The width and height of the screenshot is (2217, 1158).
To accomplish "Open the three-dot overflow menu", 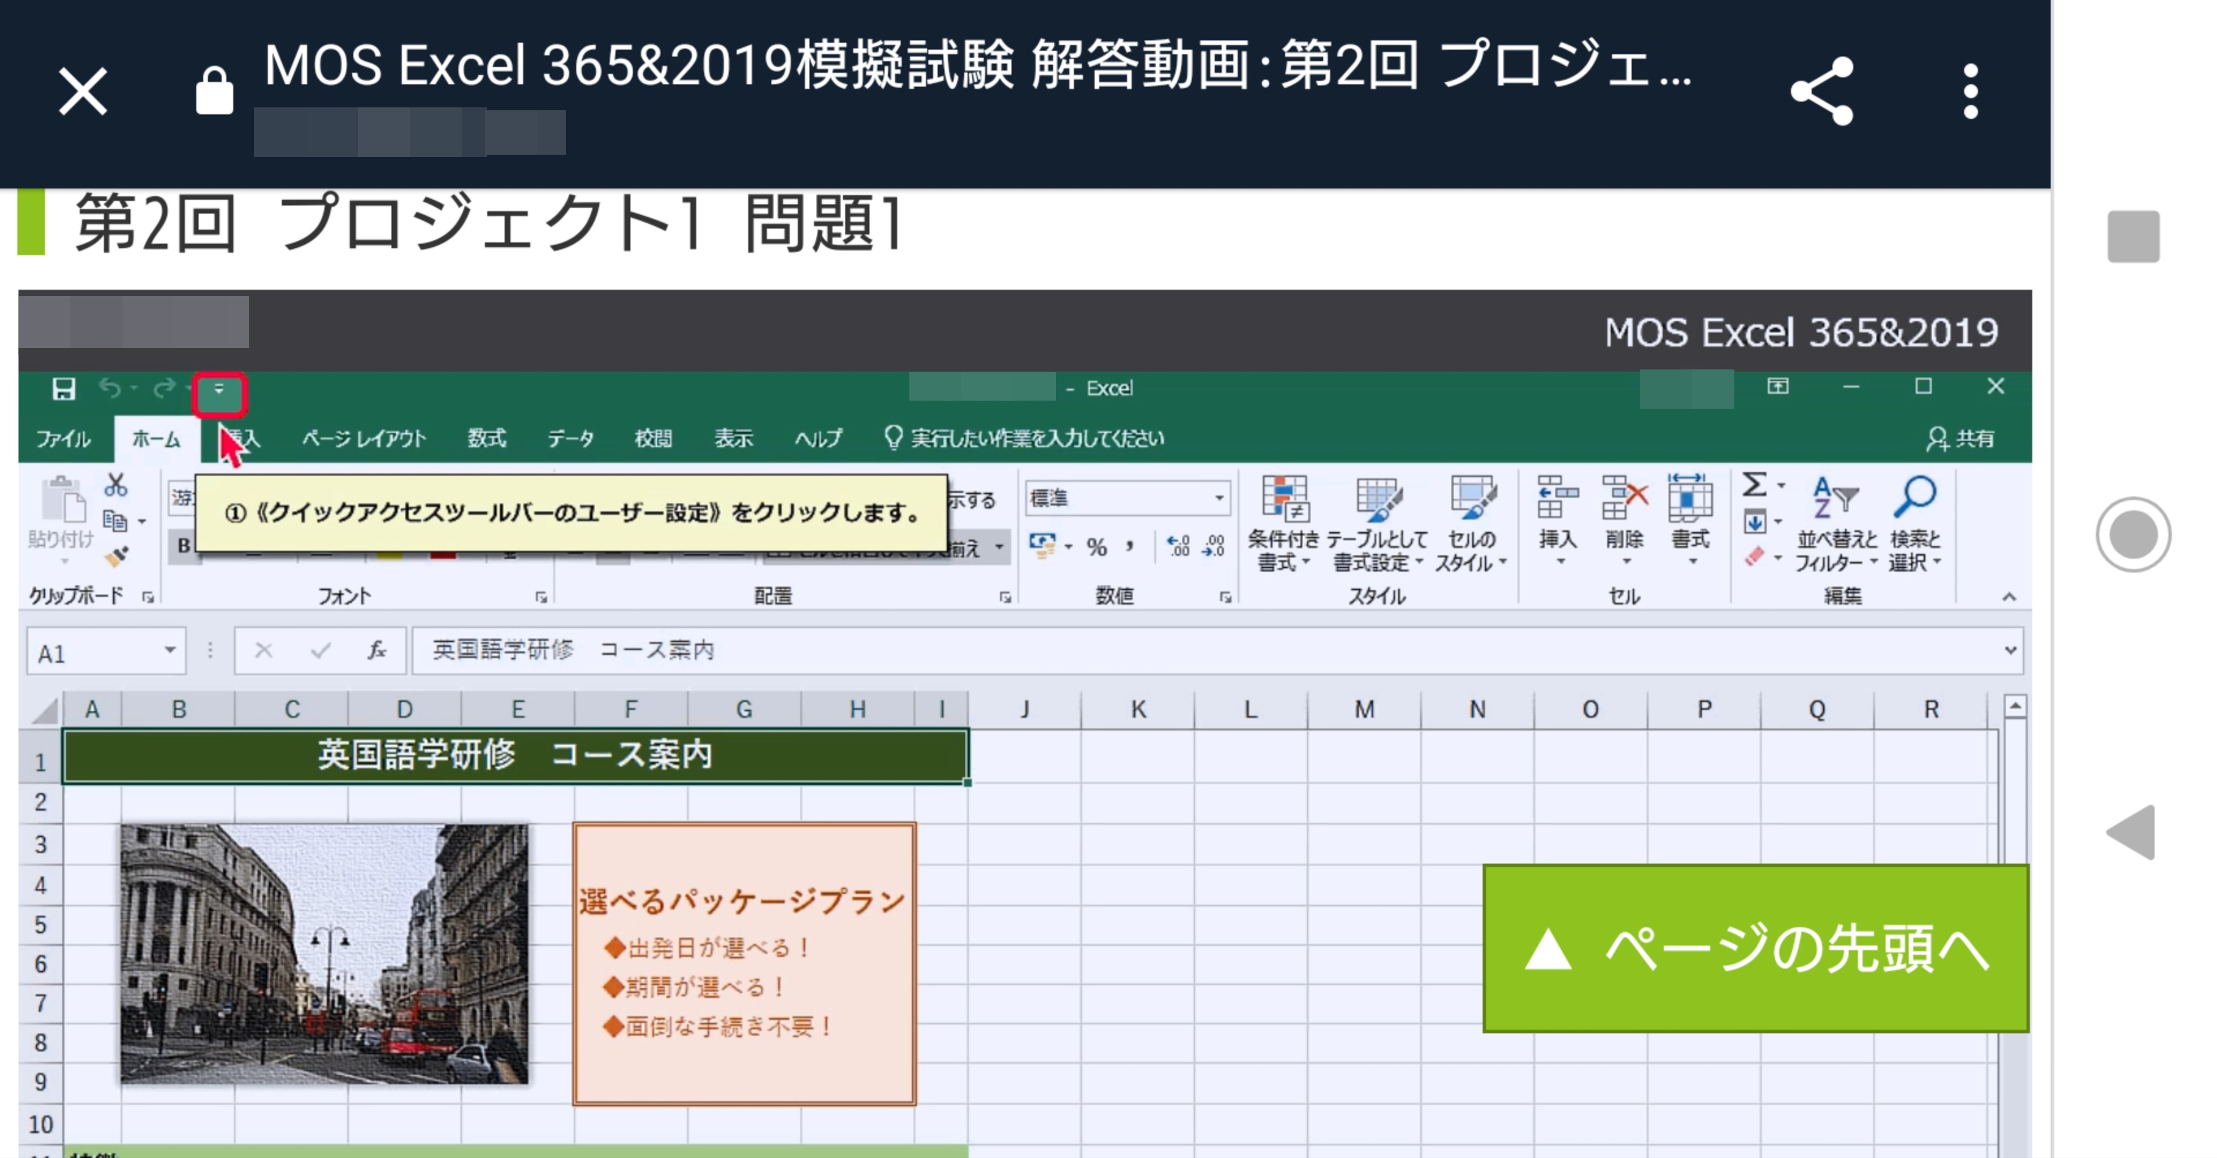I will click(1971, 91).
